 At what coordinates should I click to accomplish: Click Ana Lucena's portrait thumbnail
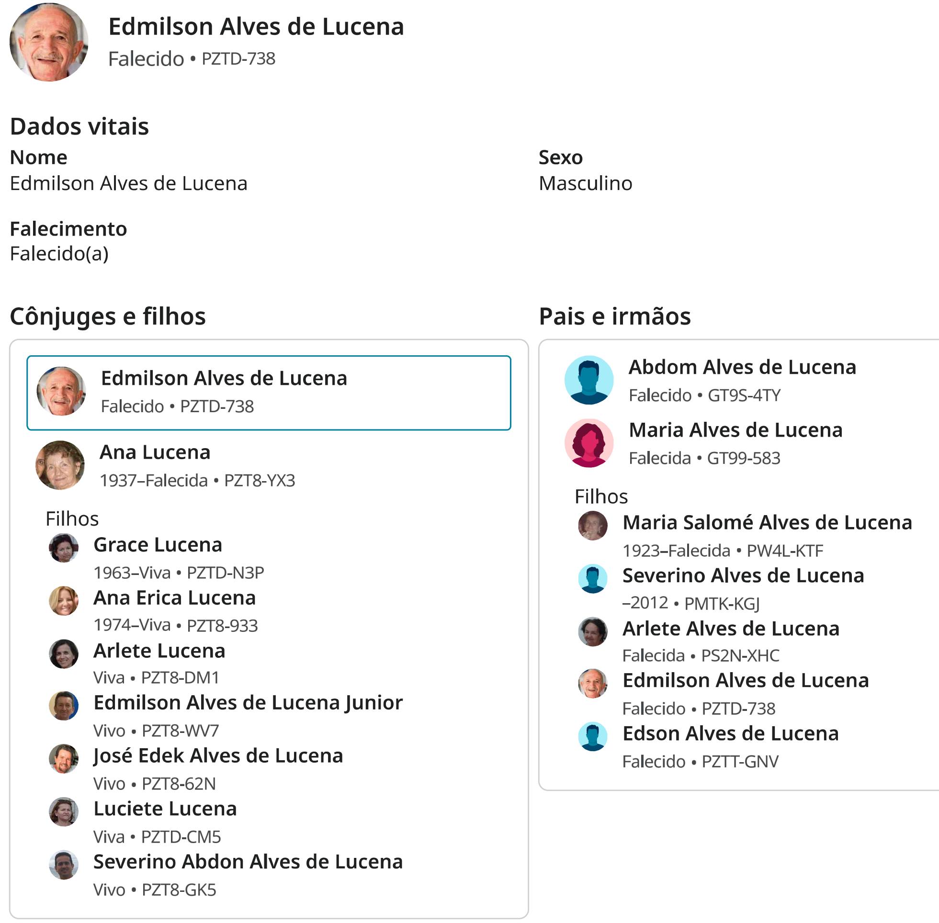click(60, 465)
